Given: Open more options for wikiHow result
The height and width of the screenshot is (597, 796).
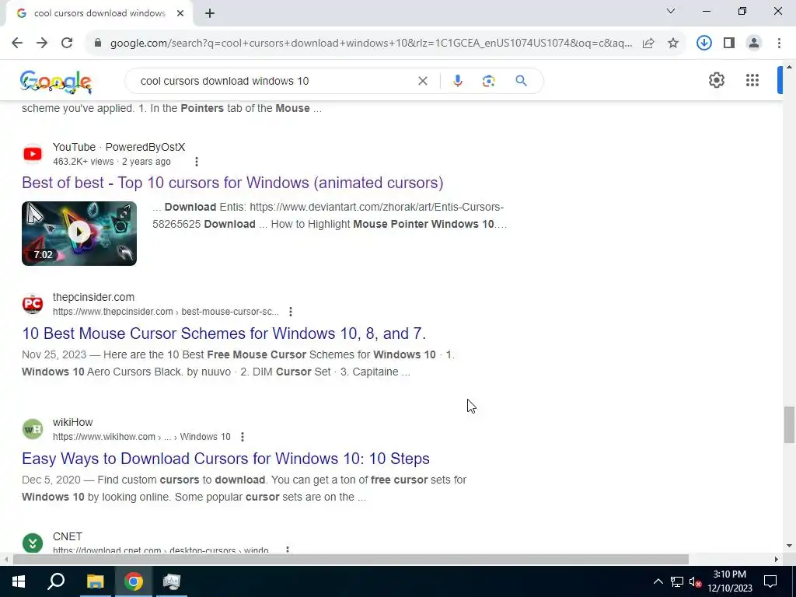Looking at the screenshot, I should tap(243, 437).
